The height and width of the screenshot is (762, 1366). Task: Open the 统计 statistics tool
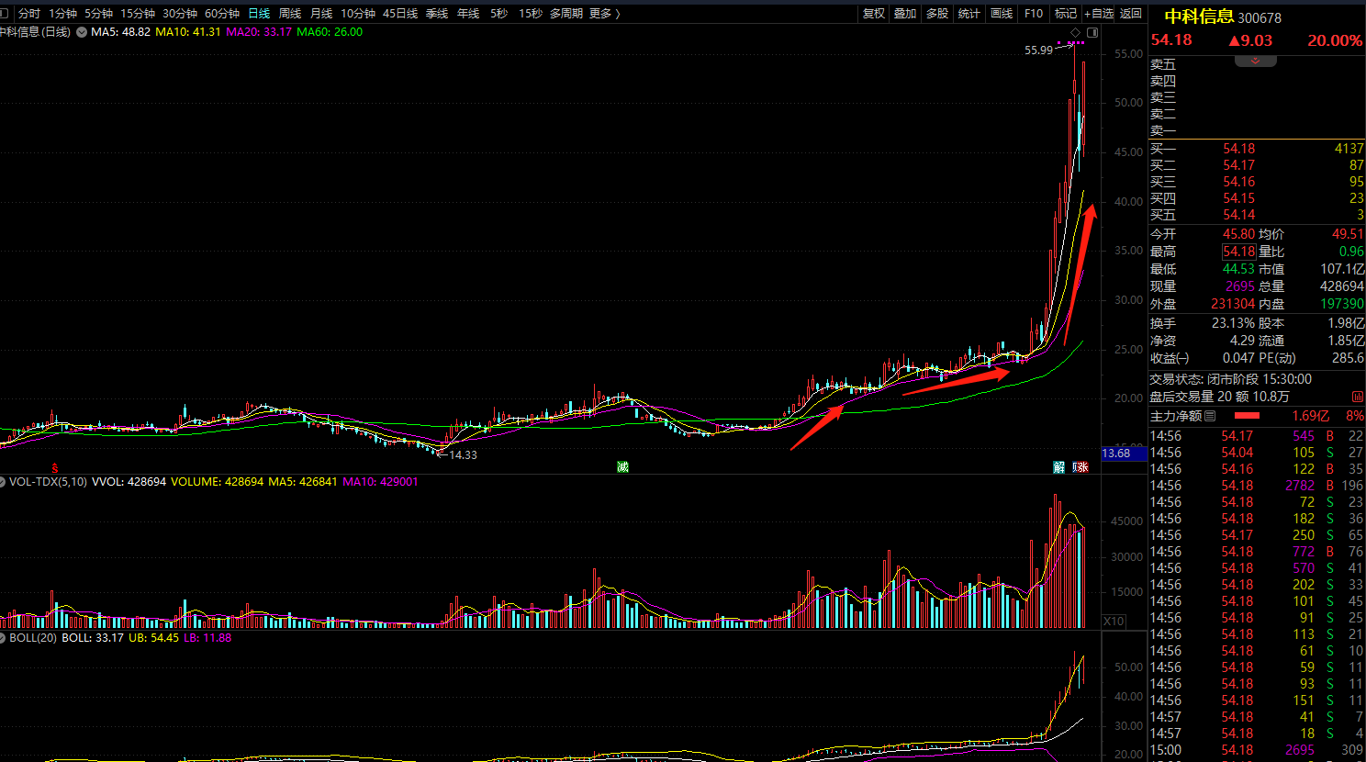(969, 13)
